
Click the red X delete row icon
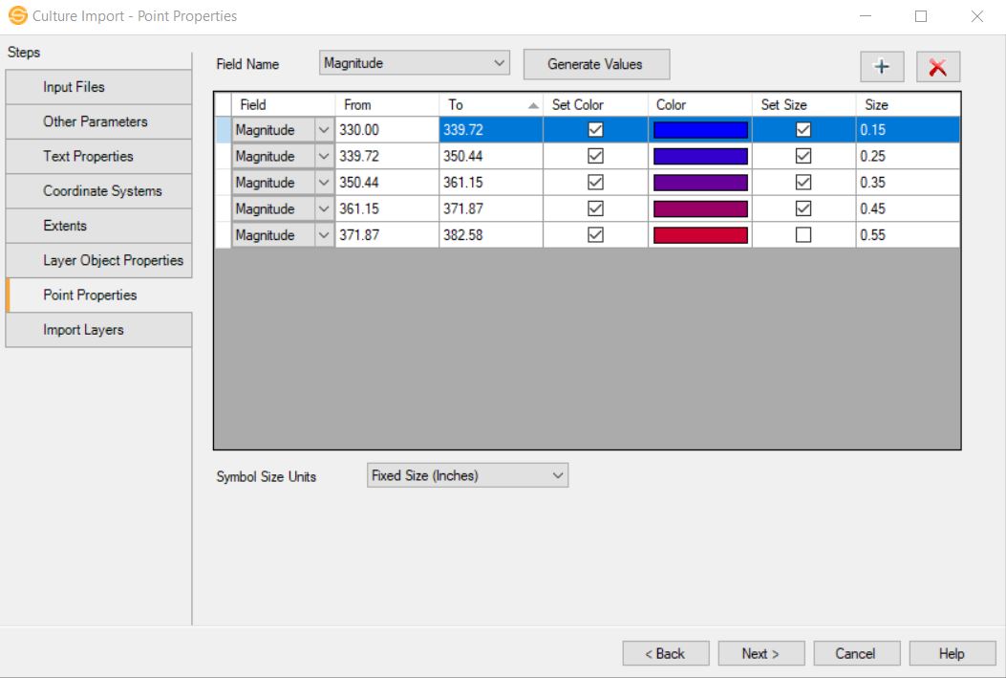click(937, 66)
